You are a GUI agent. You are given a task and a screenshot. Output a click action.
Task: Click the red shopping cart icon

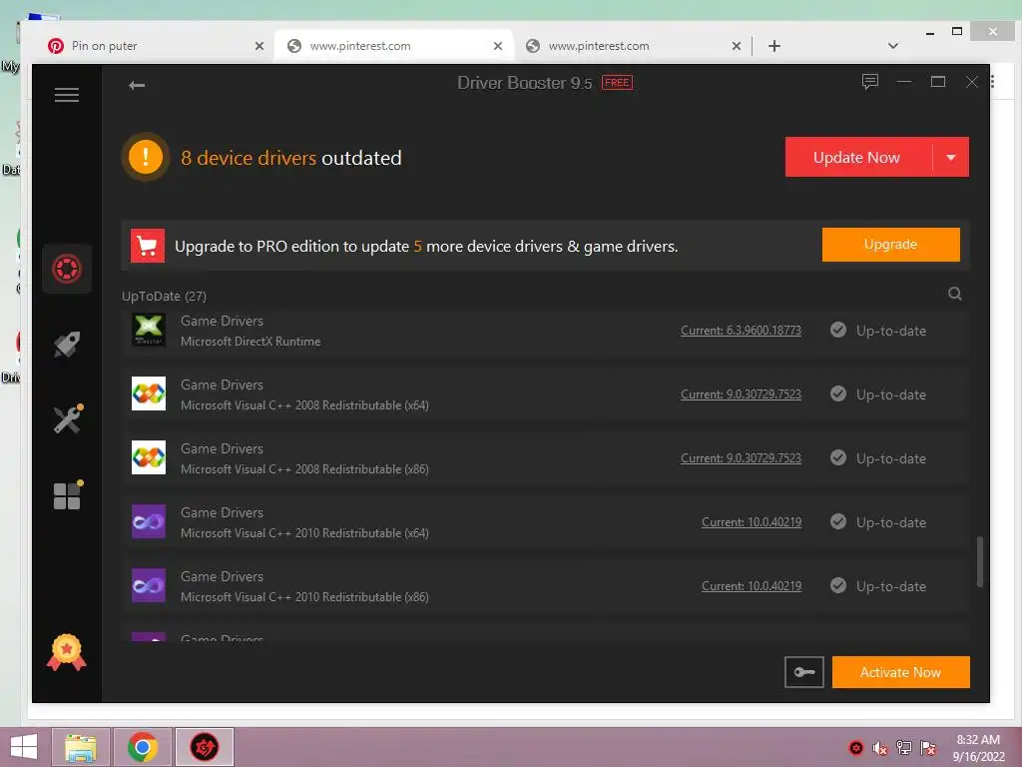[148, 246]
